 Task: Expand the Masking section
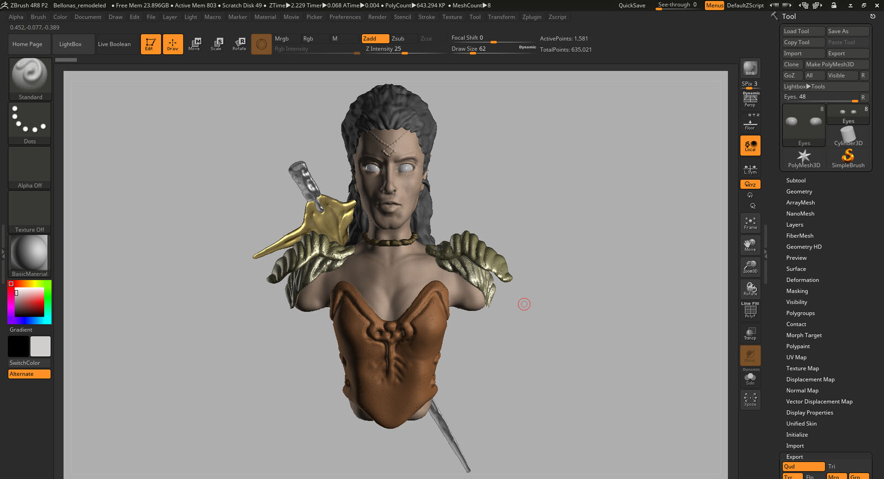[797, 291]
